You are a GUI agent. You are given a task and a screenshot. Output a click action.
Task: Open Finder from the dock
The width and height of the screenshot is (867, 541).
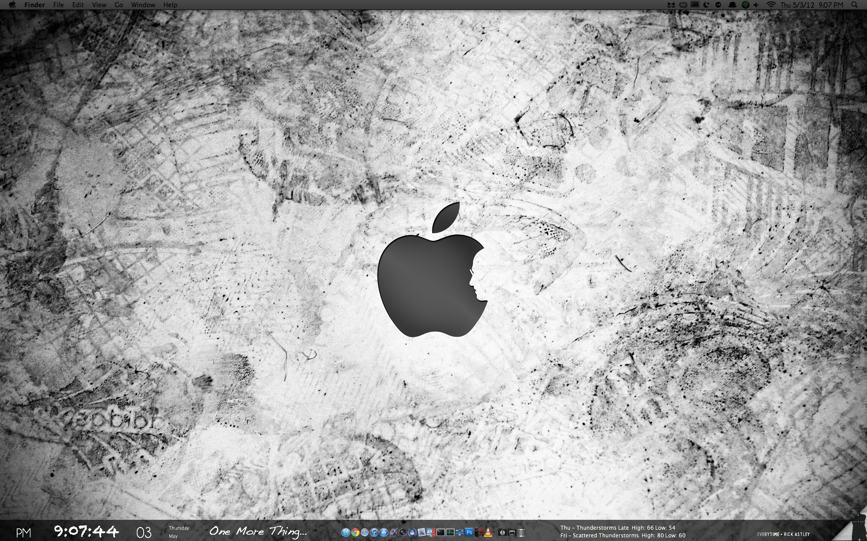point(346,532)
